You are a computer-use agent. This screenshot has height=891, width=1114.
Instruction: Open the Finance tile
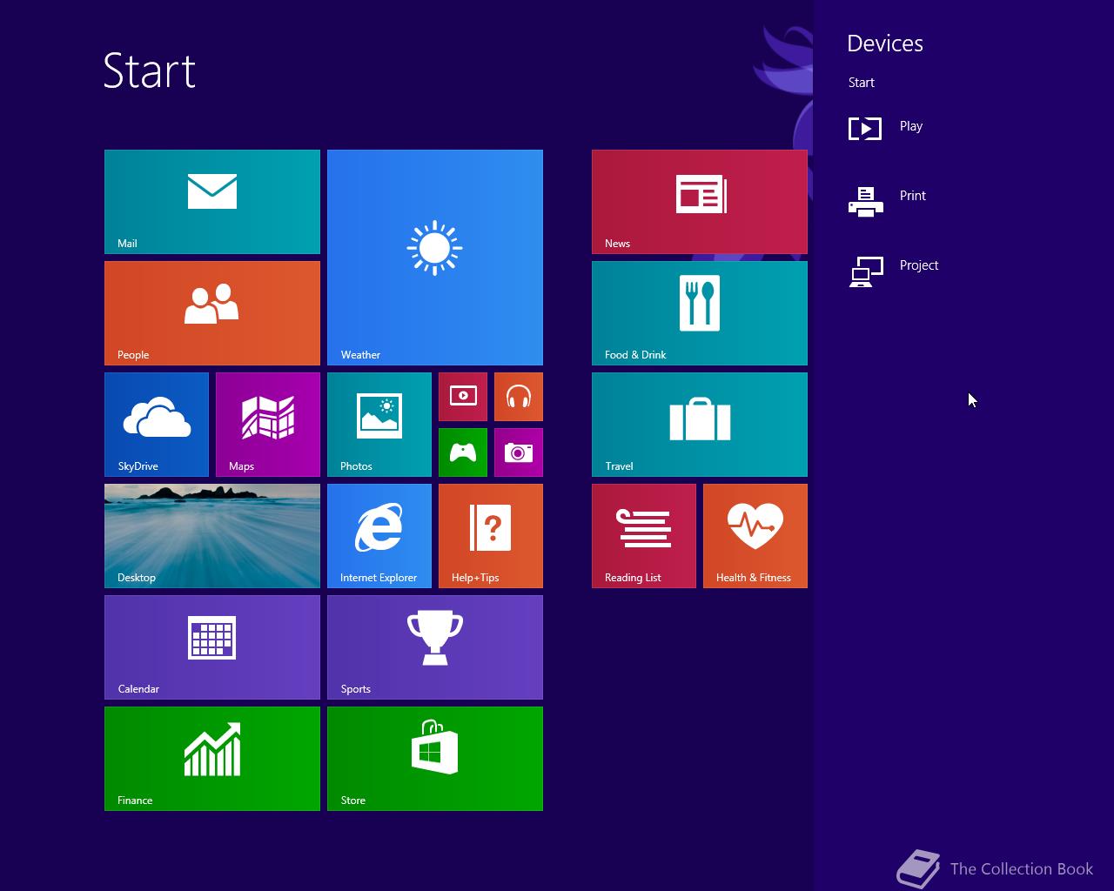pyautogui.click(x=212, y=759)
